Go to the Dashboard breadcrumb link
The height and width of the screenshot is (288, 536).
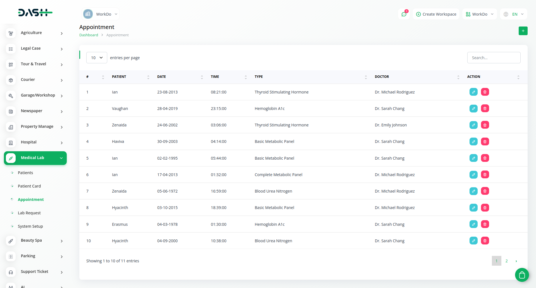[x=89, y=35]
